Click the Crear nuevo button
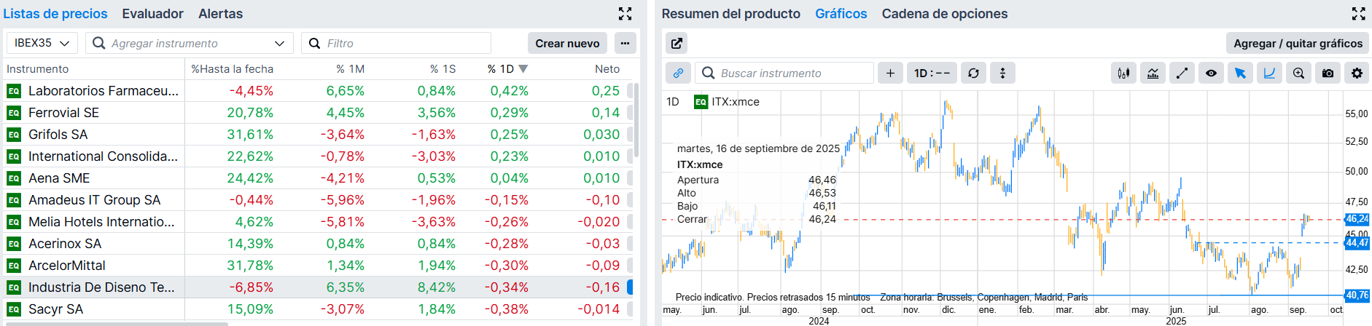Image resolution: width=1372 pixels, height=326 pixels. [x=567, y=43]
